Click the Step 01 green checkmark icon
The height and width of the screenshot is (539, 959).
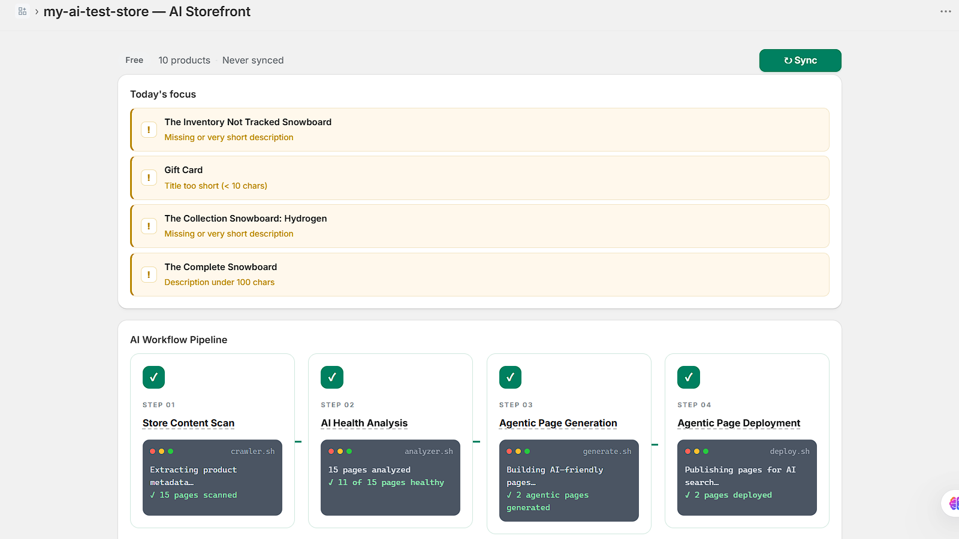pos(153,377)
